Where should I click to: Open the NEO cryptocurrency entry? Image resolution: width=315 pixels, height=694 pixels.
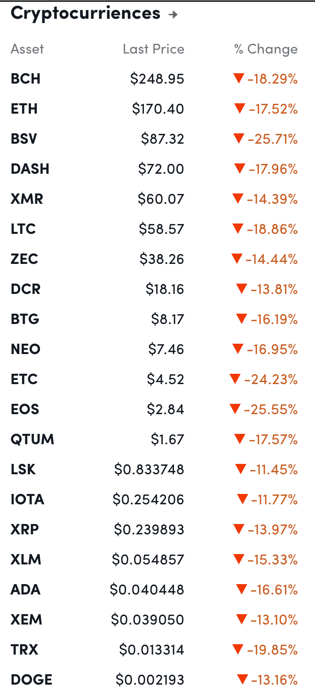coord(25,349)
